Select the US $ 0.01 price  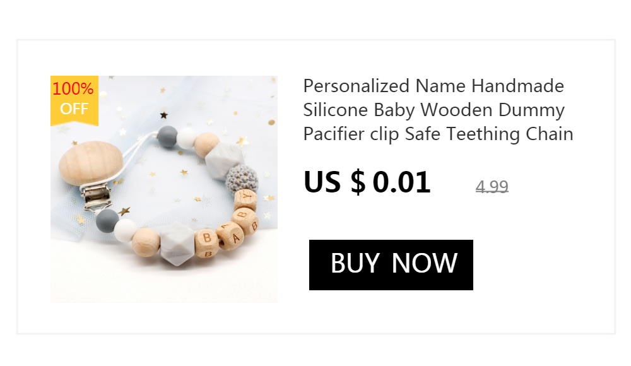[367, 182]
